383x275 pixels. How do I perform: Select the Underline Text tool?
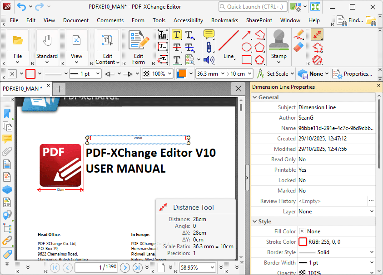177,59
